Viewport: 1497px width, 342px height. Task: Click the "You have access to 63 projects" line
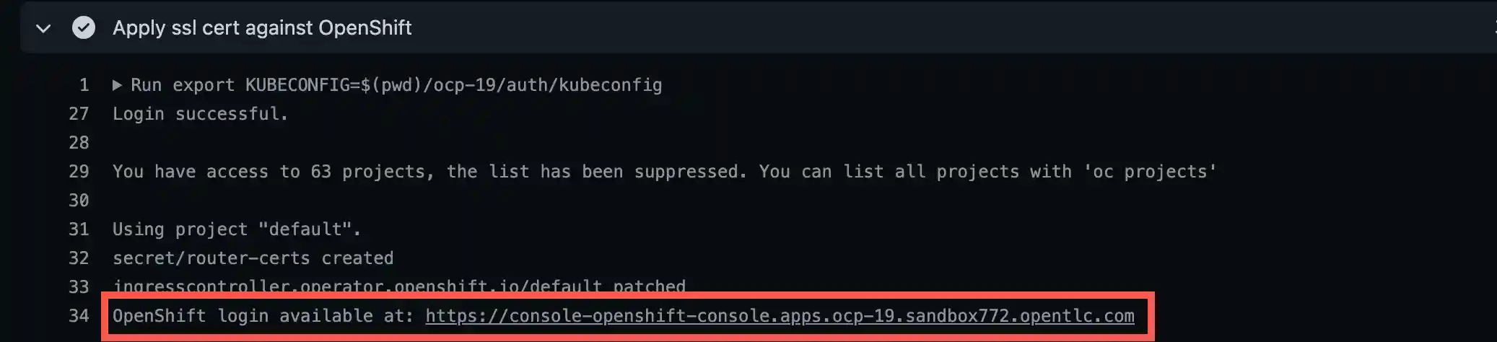coord(664,172)
